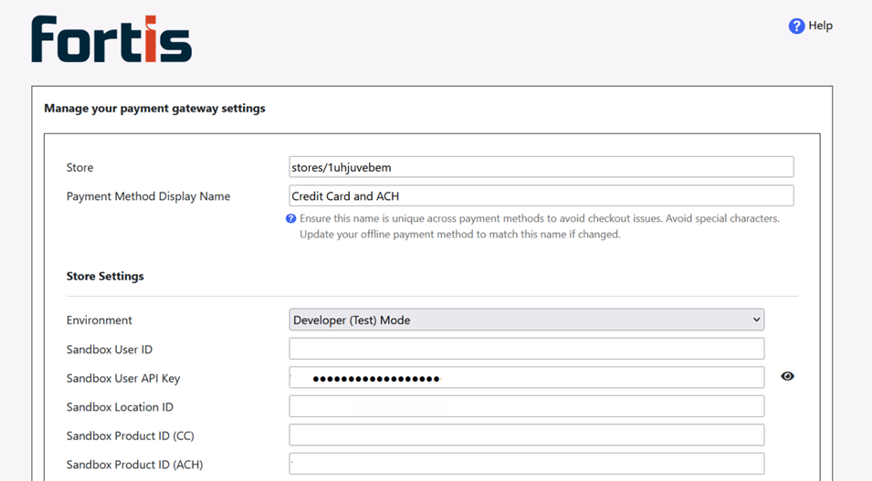The height and width of the screenshot is (481, 872).
Task: Focus the Payment Method Display Name field
Action: tap(541, 196)
